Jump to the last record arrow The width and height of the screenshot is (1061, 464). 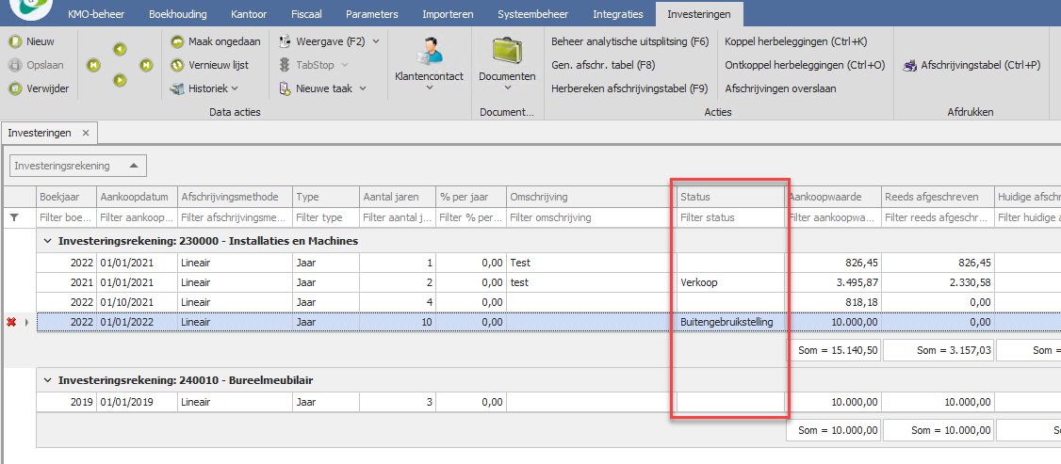pyautogui.click(x=146, y=65)
